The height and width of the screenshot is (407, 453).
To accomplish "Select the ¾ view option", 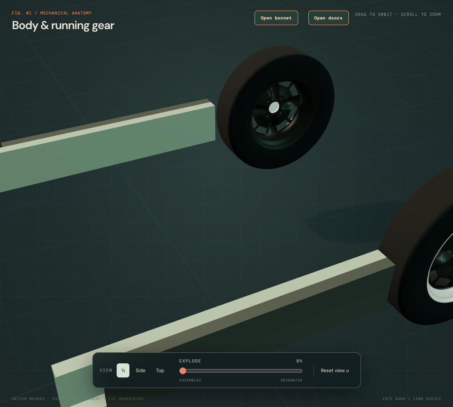I will tap(123, 370).
